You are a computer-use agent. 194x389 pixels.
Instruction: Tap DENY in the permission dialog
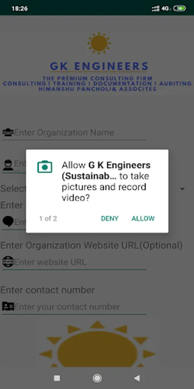(x=110, y=219)
